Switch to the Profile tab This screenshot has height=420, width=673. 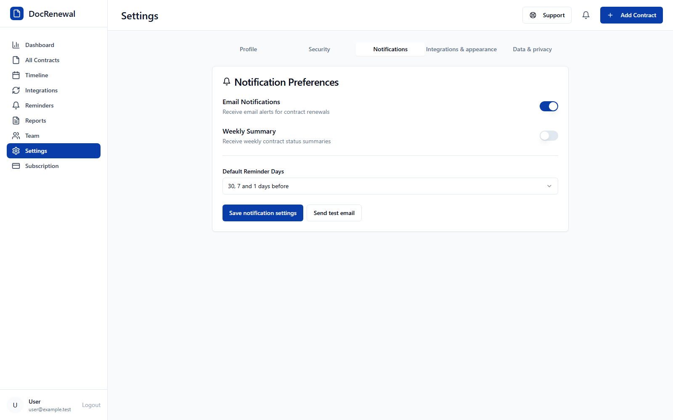point(248,49)
